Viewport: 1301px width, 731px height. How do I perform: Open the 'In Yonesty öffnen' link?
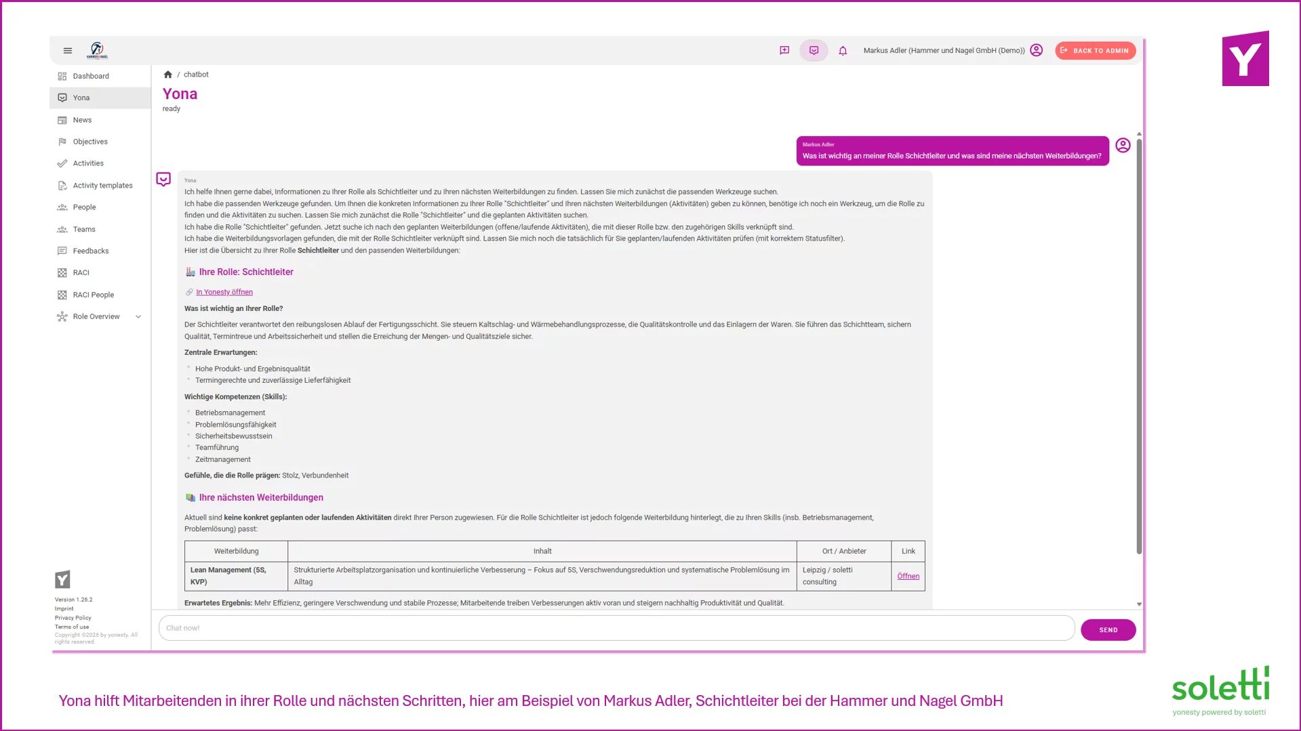point(224,293)
